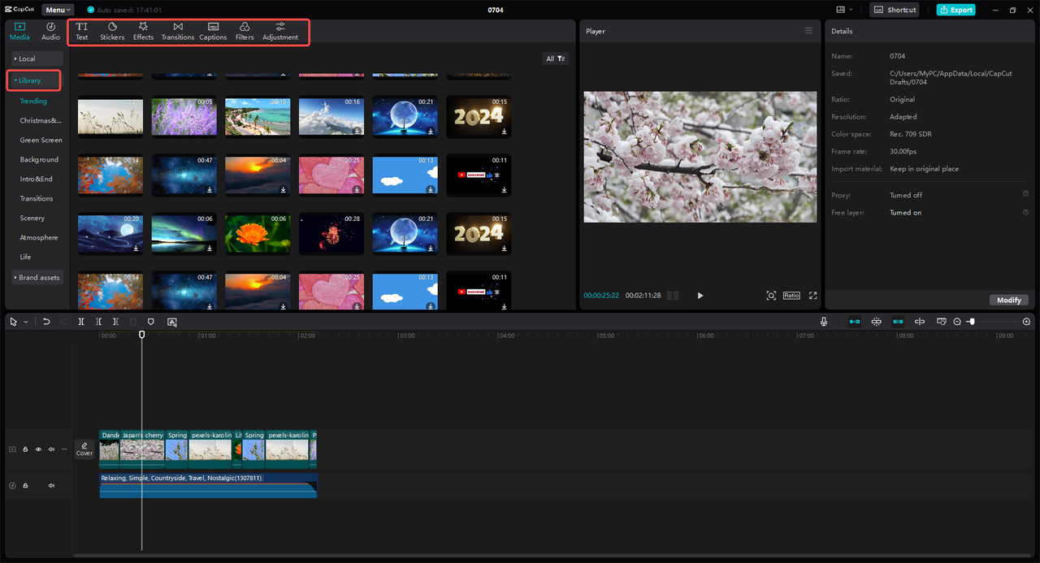1040x563 pixels.
Task: Delete left of playhead trim tool
Action: [x=98, y=322]
